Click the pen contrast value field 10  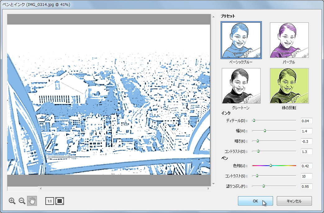click(306, 176)
